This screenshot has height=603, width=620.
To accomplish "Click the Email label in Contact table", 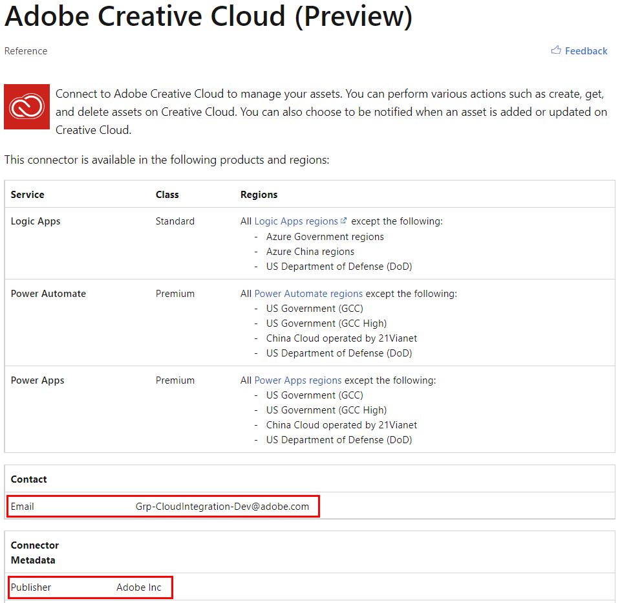I will pos(22,507).
